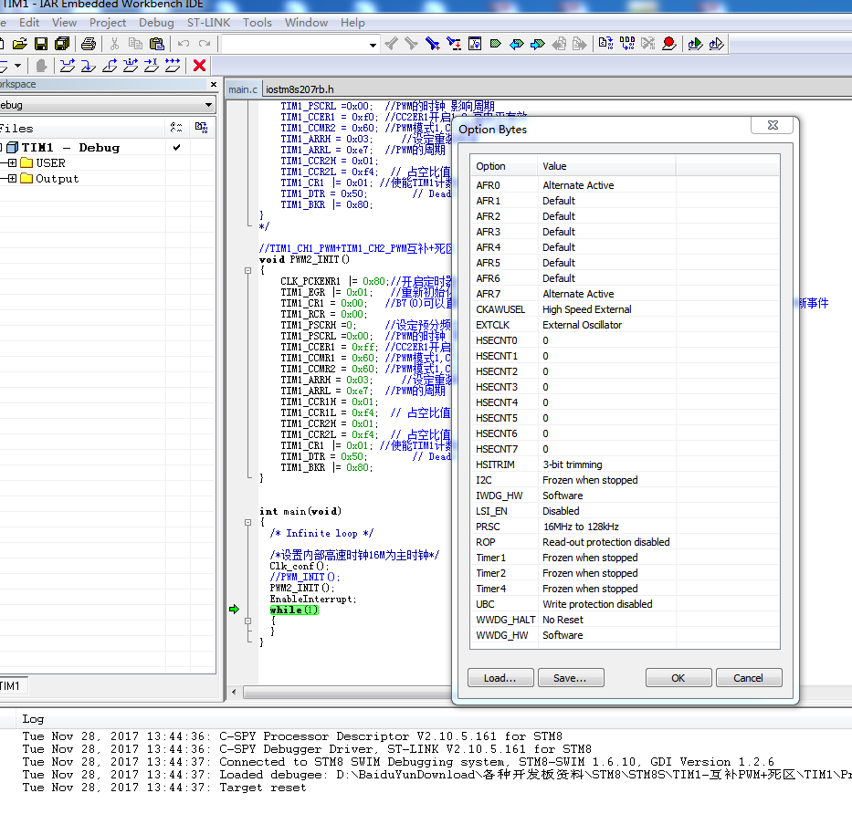Open the toolbar quick search dropdown
Viewport: 852px width, 814px height.
pos(373,45)
